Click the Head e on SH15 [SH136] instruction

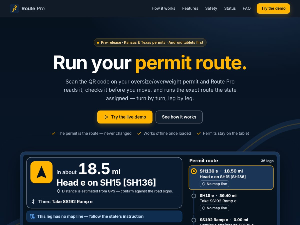click(x=106, y=182)
